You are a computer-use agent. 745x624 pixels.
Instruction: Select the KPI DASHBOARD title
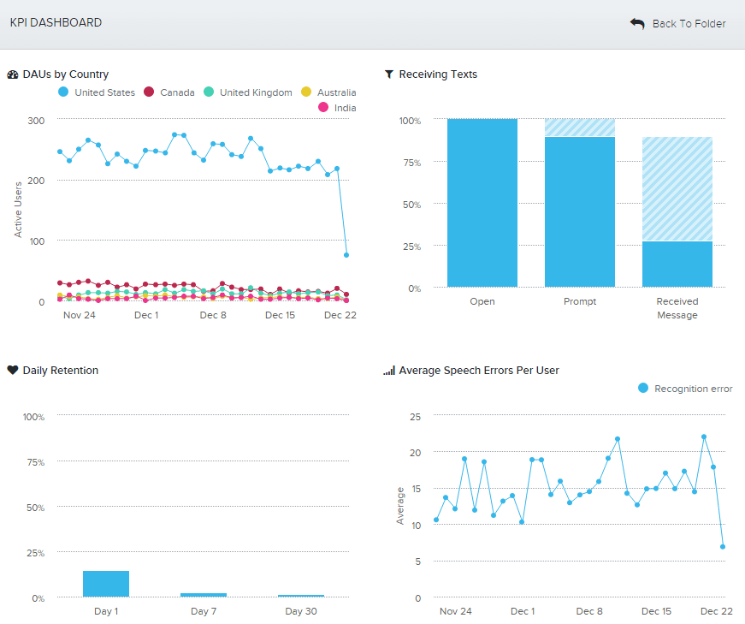coord(54,22)
